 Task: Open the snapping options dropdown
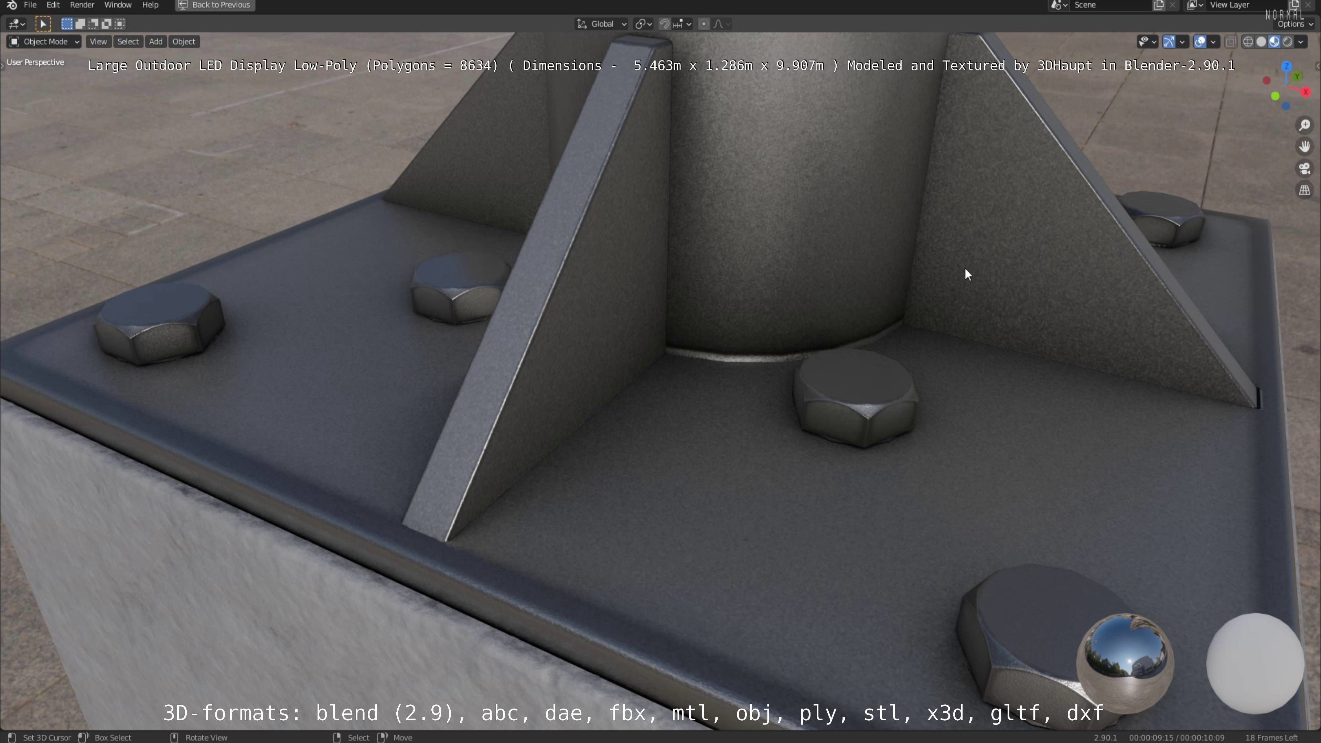[683, 24]
